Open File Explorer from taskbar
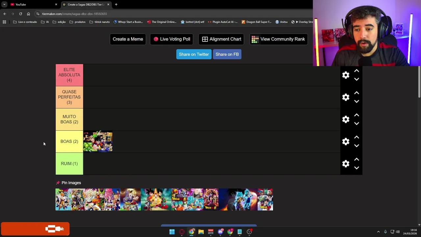The width and height of the screenshot is (421, 237). [x=201, y=232]
